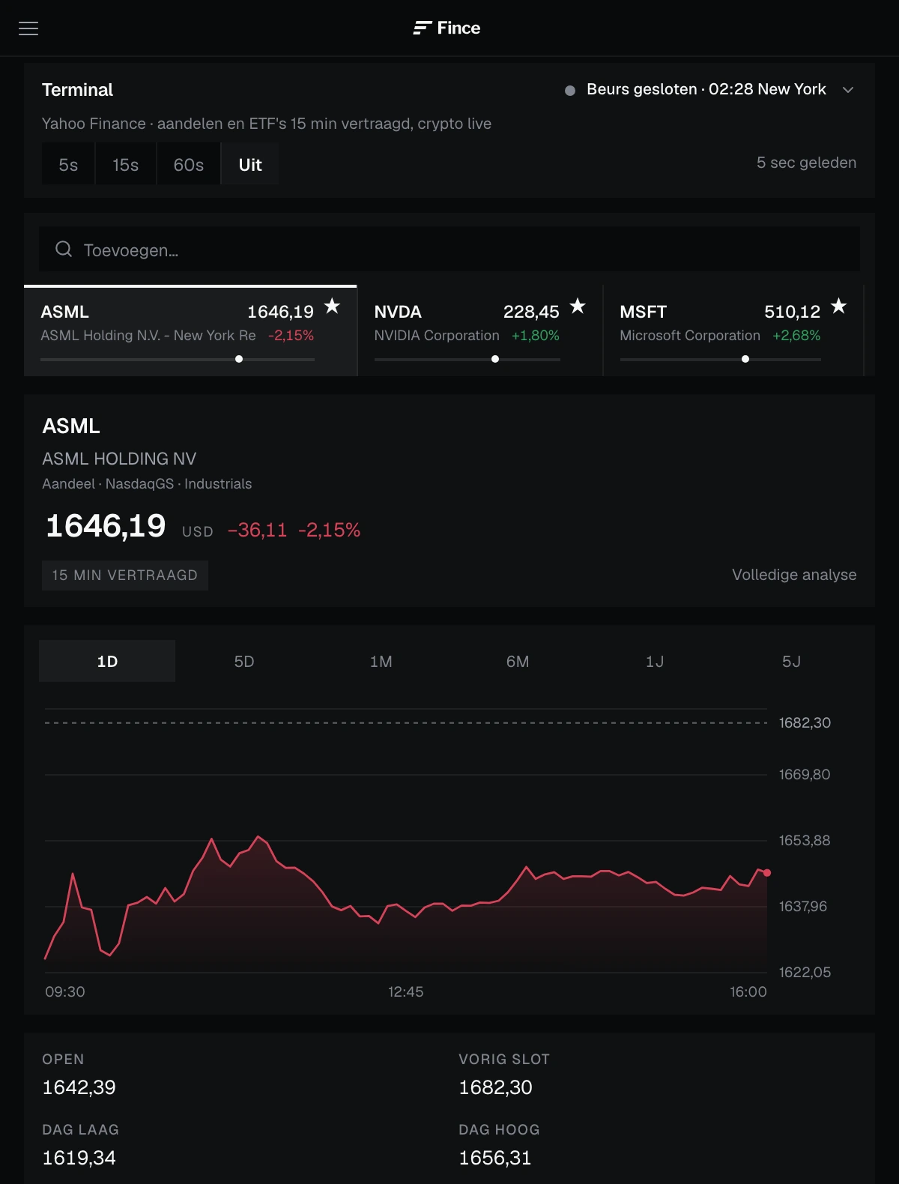Image resolution: width=899 pixels, height=1184 pixels.
Task: Click the DAG HOOG value 1656,31
Action: click(494, 1158)
